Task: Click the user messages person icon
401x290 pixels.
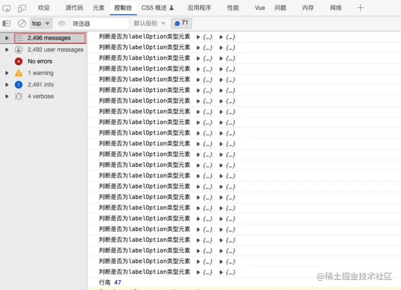Action: (19, 50)
